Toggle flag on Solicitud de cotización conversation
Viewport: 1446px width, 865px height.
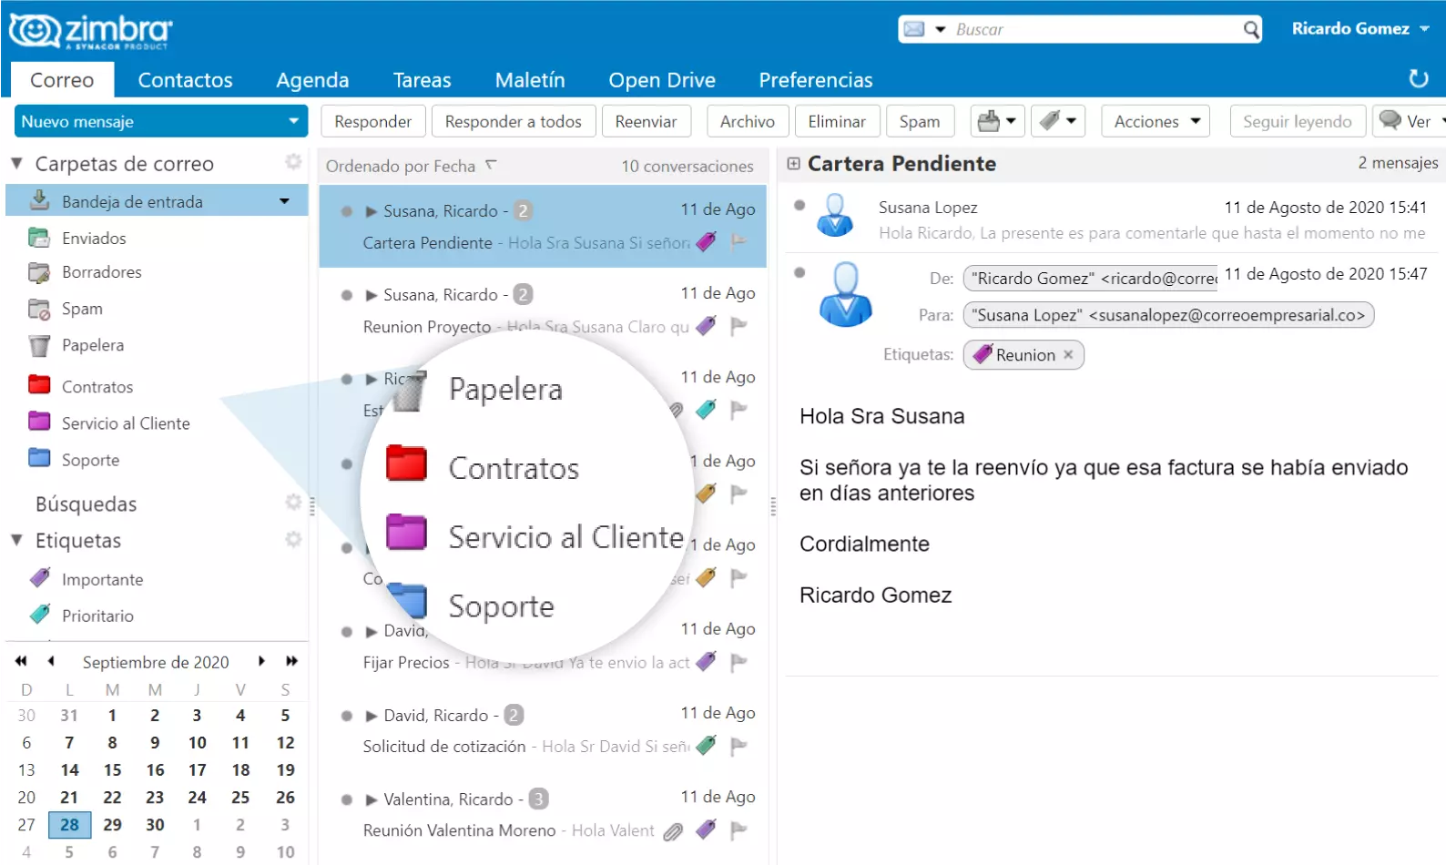pos(739,747)
